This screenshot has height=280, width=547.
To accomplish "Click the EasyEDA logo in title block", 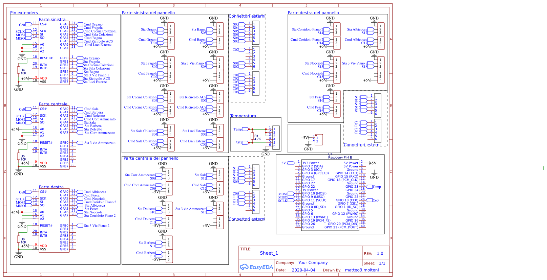I will pos(256,267).
